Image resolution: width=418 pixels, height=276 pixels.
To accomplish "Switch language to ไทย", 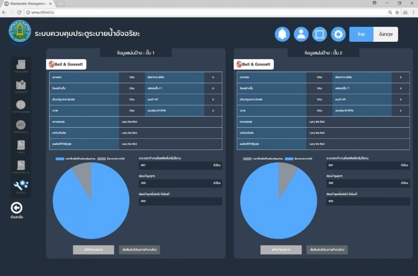I will [361, 34].
